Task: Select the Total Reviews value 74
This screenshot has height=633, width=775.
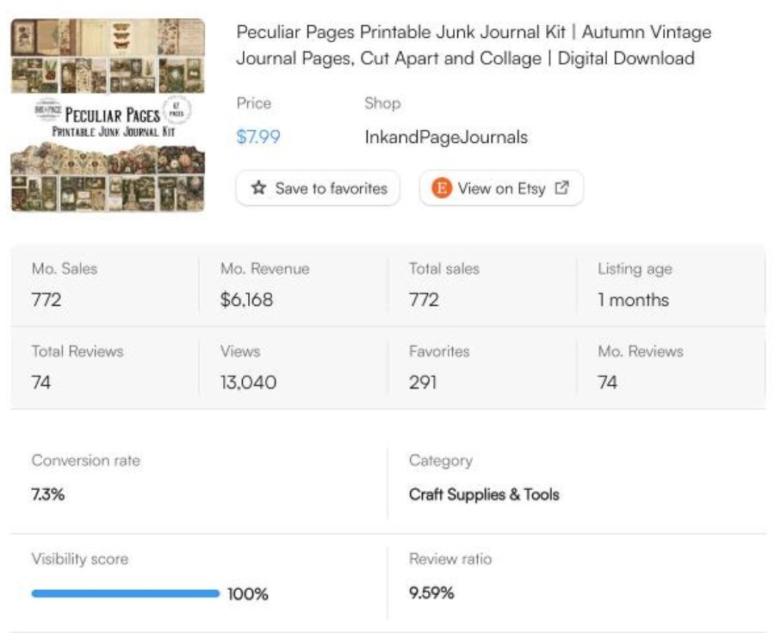Action: coord(41,382)
